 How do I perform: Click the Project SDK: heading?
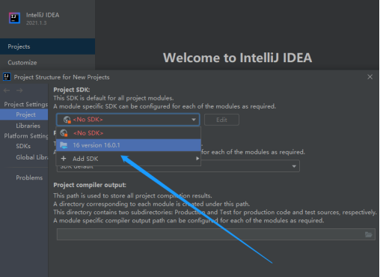(x=72, y=90)
